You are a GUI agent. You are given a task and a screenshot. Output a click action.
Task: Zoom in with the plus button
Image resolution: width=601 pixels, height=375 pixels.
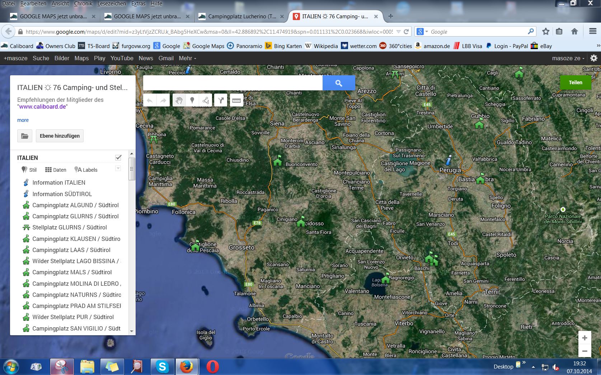584,338
